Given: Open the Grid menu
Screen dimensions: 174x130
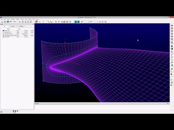Looking at the screenshot, I should (x=26, y=19).
